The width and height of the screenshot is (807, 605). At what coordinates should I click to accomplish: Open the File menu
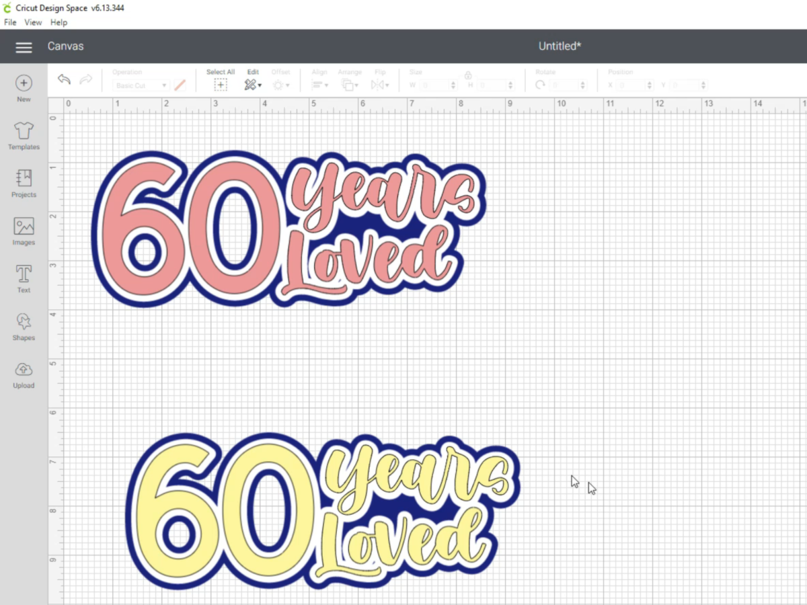[x=10, y=22]
